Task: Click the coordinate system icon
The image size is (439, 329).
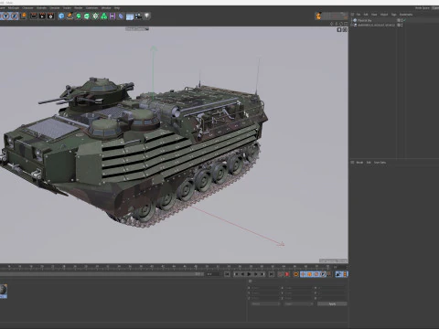Action: [x=24, y=16]
